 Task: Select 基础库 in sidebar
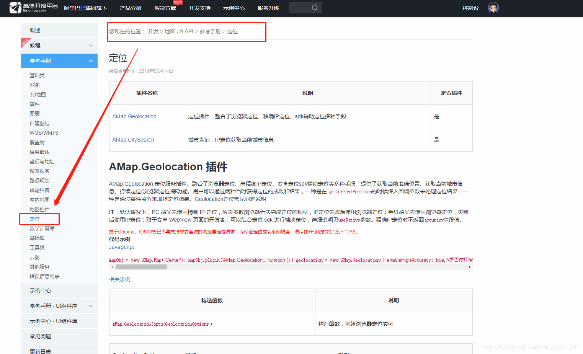(x=37, y=238)
